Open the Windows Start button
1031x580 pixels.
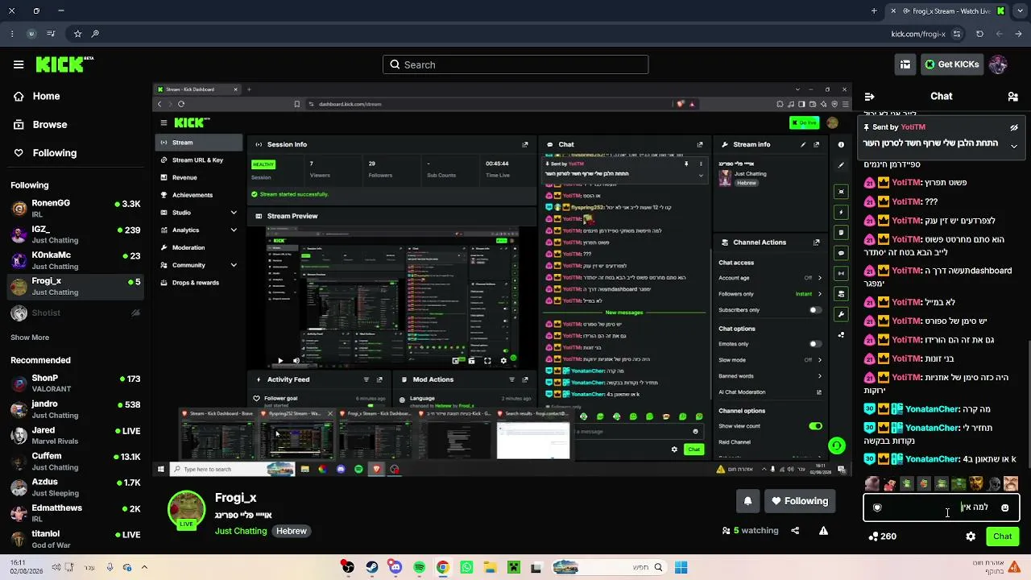681,568
